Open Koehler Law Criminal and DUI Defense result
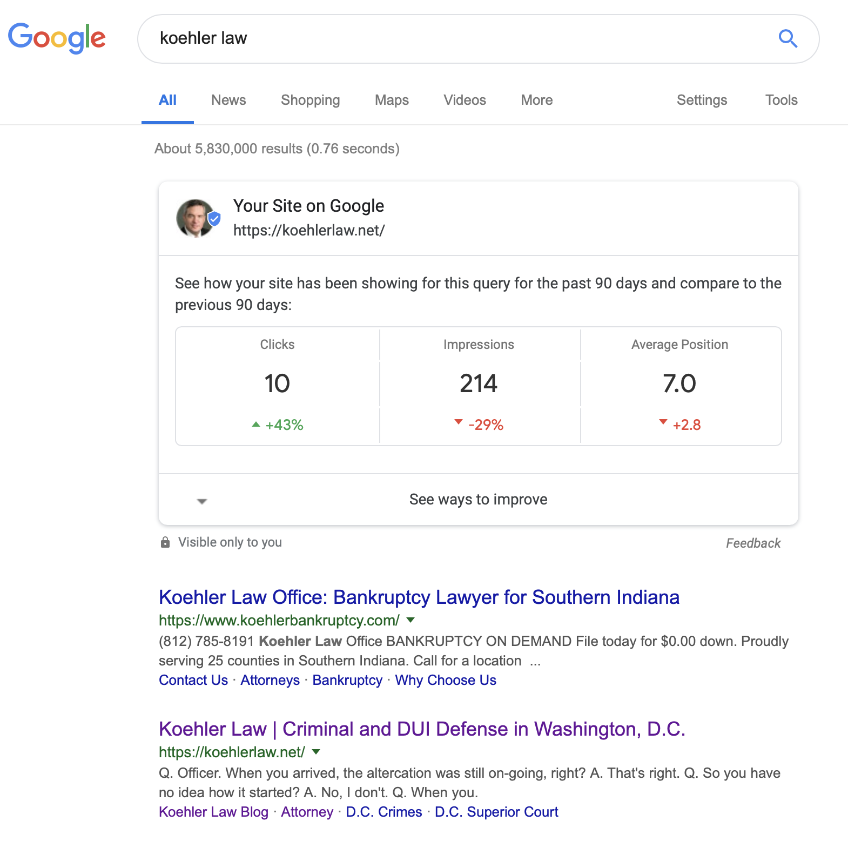Image resolution: width=848 pixels, height=848 pixels. pos(421,729)
